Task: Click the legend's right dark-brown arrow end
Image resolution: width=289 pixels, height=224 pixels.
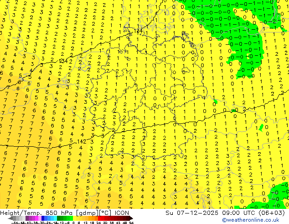Action: click(x=131, y=219)
